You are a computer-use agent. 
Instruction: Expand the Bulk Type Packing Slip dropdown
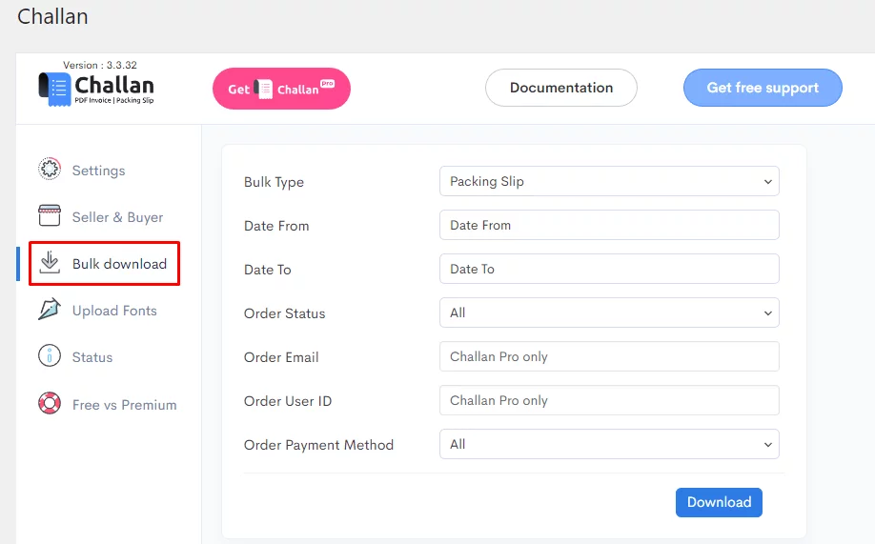609,181
